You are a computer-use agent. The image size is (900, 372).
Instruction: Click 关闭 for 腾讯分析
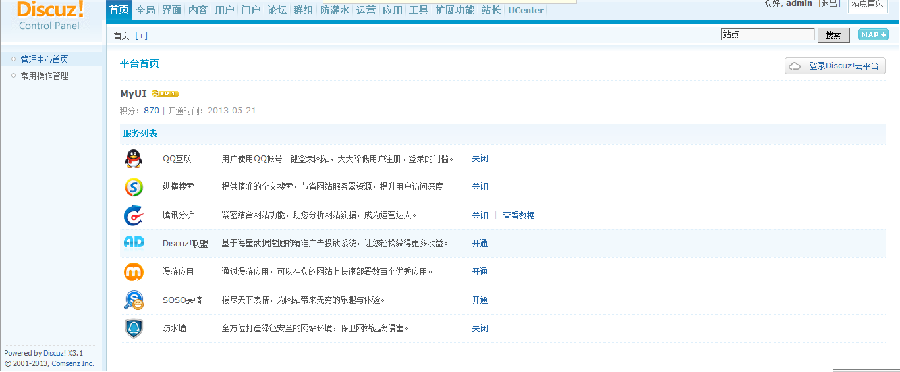tap(480, 215)
